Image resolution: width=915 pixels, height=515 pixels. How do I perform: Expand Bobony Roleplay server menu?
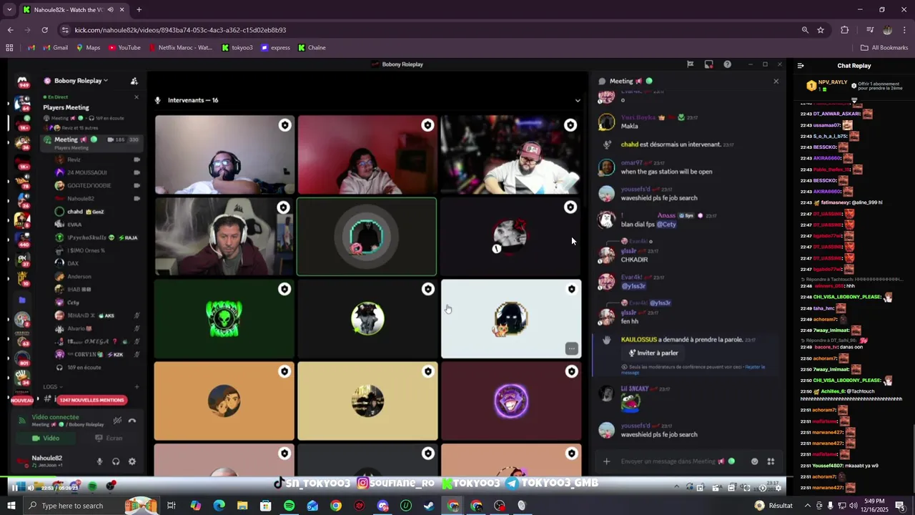76,81
